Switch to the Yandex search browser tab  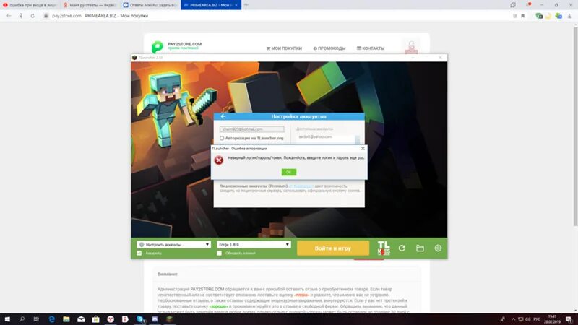90,5
